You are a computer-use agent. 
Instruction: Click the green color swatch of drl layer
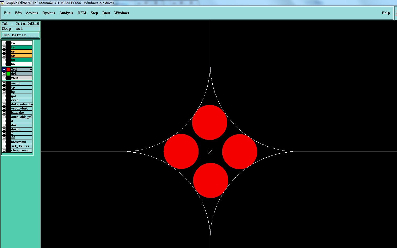tap(8, 74)
